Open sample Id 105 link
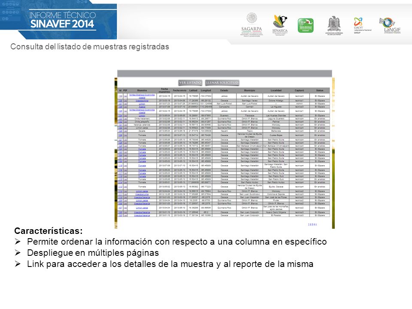The height and width of the screenshot is (309, 412). pyautogui.click(x=120, y=215)
